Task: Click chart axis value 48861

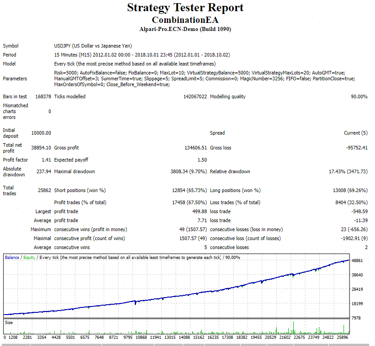Action: pos(357,261)
